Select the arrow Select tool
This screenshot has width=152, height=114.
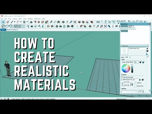coord(3,22)
